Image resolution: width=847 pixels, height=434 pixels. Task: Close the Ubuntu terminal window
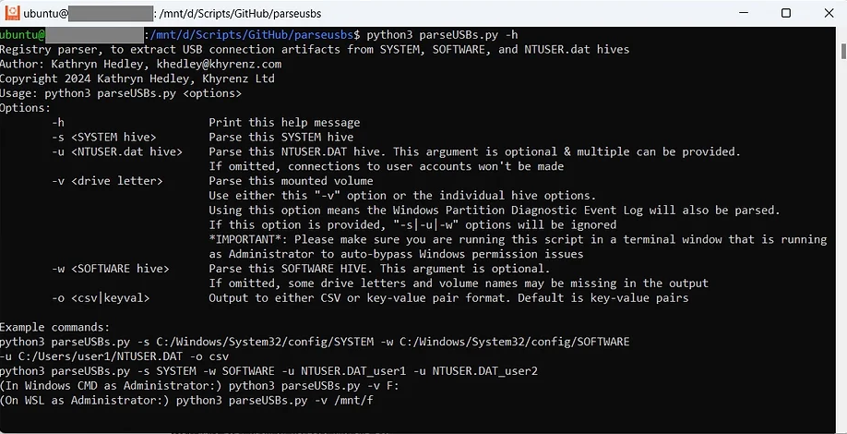click(x=829, y=13)
